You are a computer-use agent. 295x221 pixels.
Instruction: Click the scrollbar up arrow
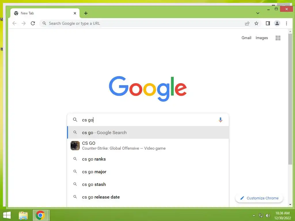point(290,32)
